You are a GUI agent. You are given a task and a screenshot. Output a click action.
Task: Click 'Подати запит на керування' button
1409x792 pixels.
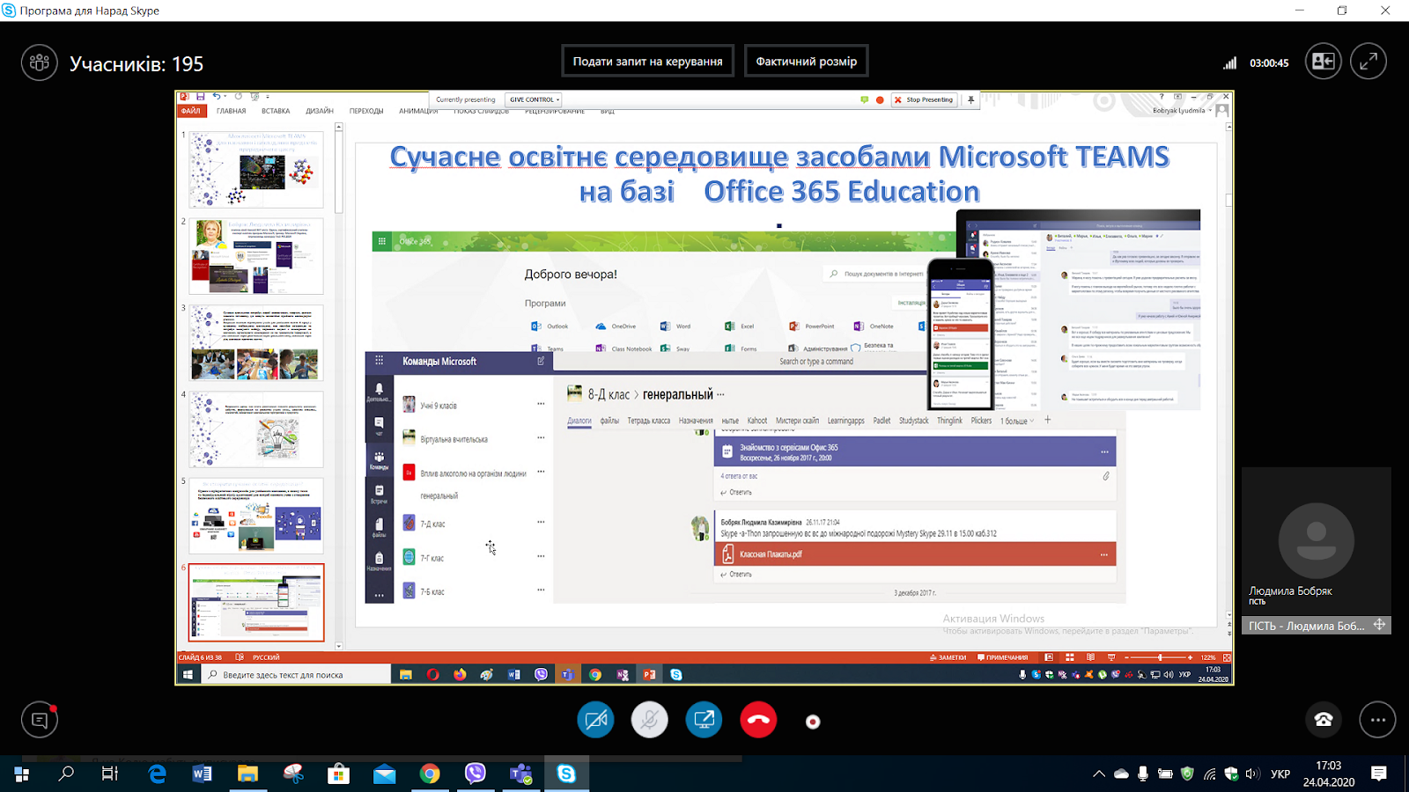(x=647, y=62)
